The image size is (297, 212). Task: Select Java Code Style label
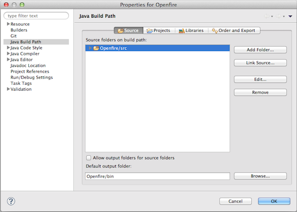pos(26,48)
